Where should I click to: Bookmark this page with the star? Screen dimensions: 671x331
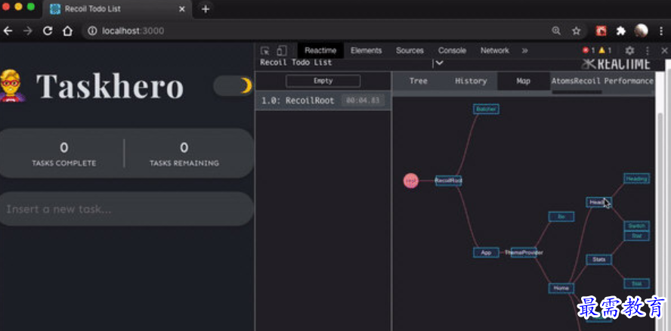point(577,31)
